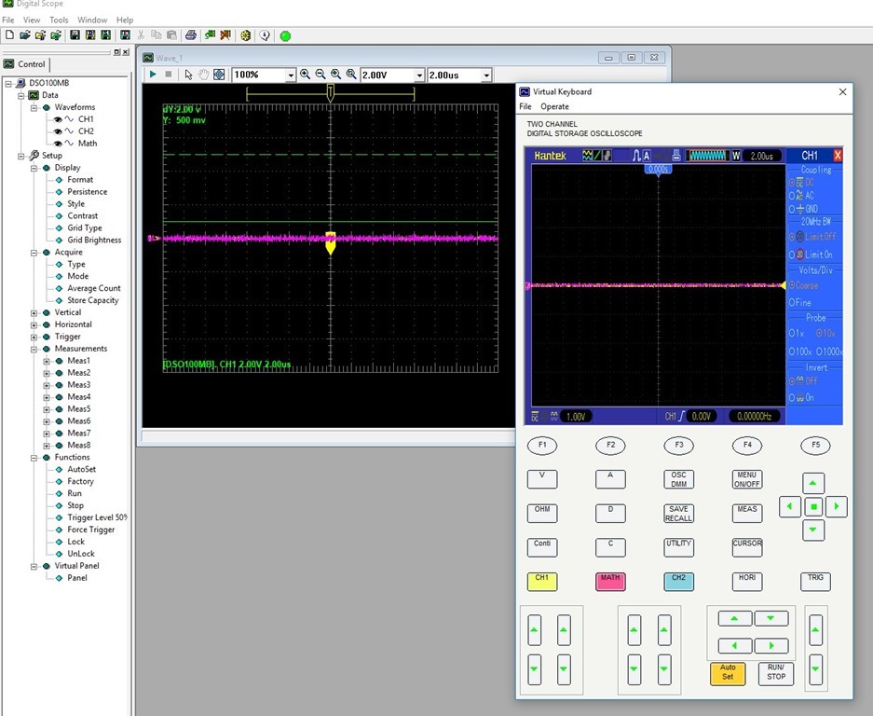Click the print icon in the toolbar
Screen dimensions: 873x716
point(190,35)
